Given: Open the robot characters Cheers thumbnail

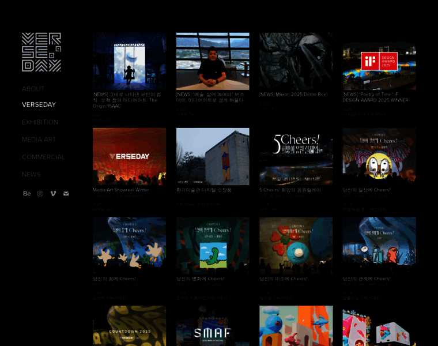Looking at the screenshot, I should [379, 246].
